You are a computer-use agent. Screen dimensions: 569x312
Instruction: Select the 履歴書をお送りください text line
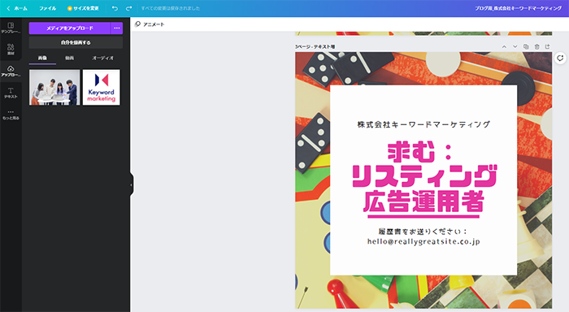coord(423,232)
